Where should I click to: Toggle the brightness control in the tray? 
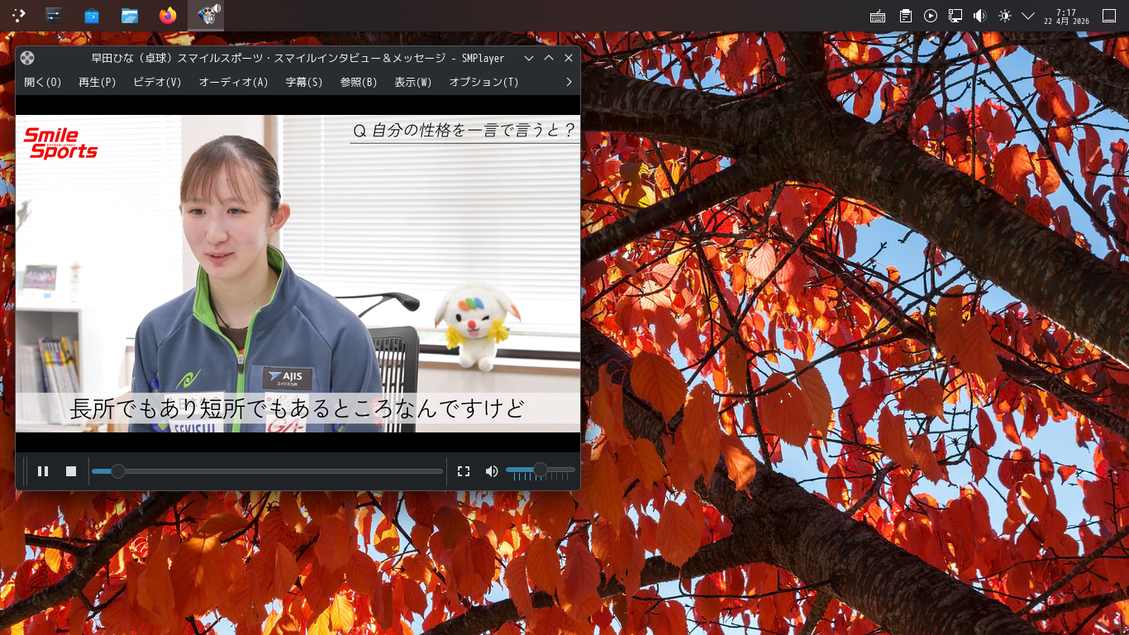(x=1005, y=15)
